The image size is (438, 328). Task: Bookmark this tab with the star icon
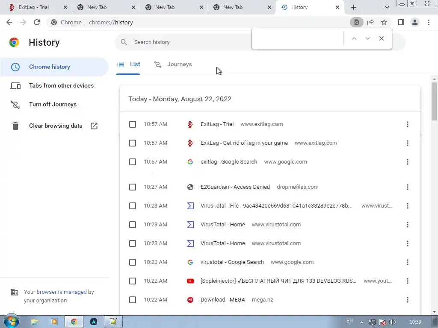click(384, 22)
